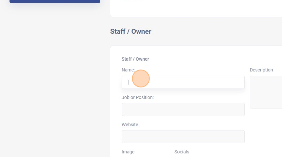
Task: Click the "Job or Position:" label
Action: pos(138,97)
